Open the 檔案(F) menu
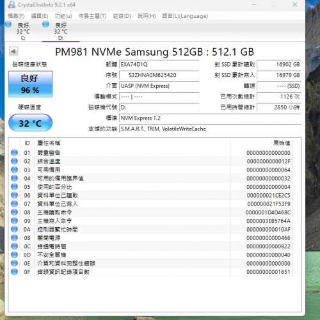The height and width of the screenshot is (320, 320). 16,16
